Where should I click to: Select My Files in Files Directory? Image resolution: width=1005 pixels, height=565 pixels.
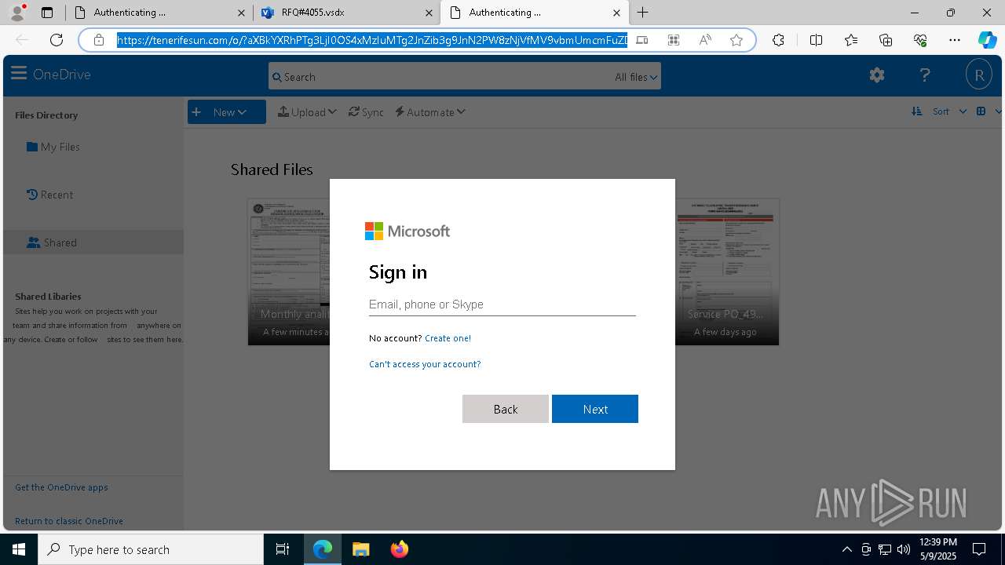tap(53, 147)
